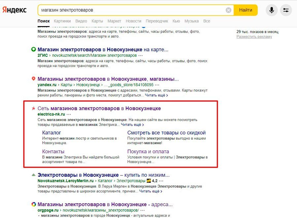This screenshot has width=297, height=218.
Task: Open 'Сеть магазинов электротоваров в Новокузнецке' result
Action: pyautogui.click(x=99, y=109)
